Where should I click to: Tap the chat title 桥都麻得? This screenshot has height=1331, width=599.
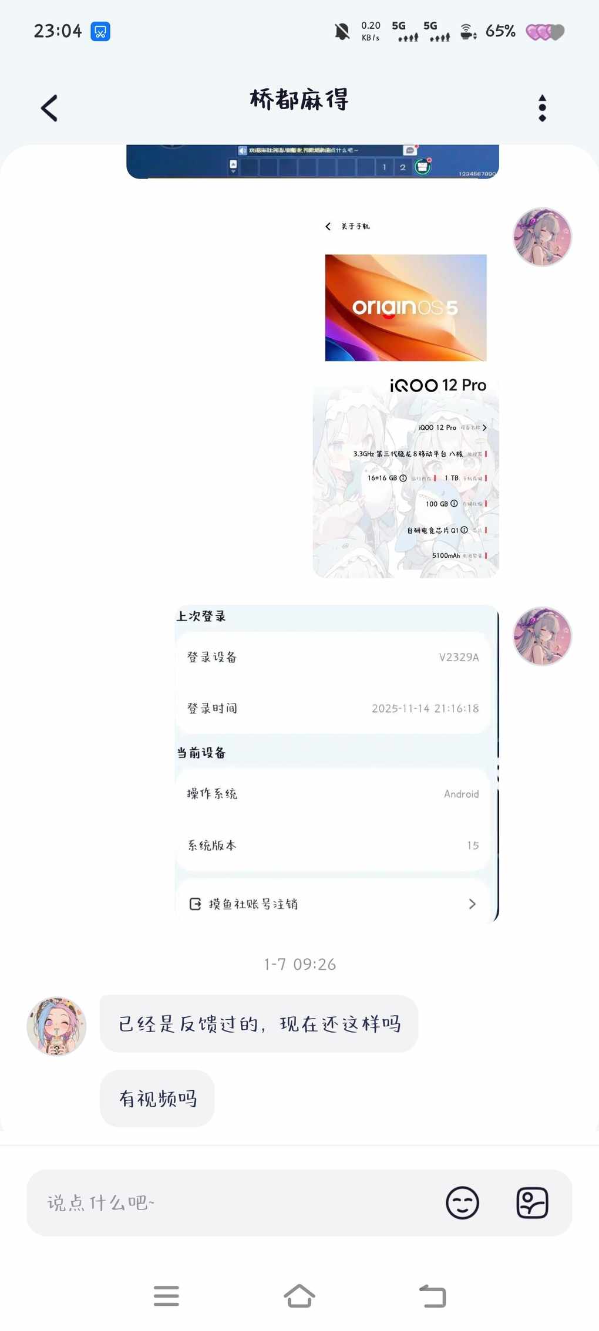pyautogui.click(x=299, y=99)
